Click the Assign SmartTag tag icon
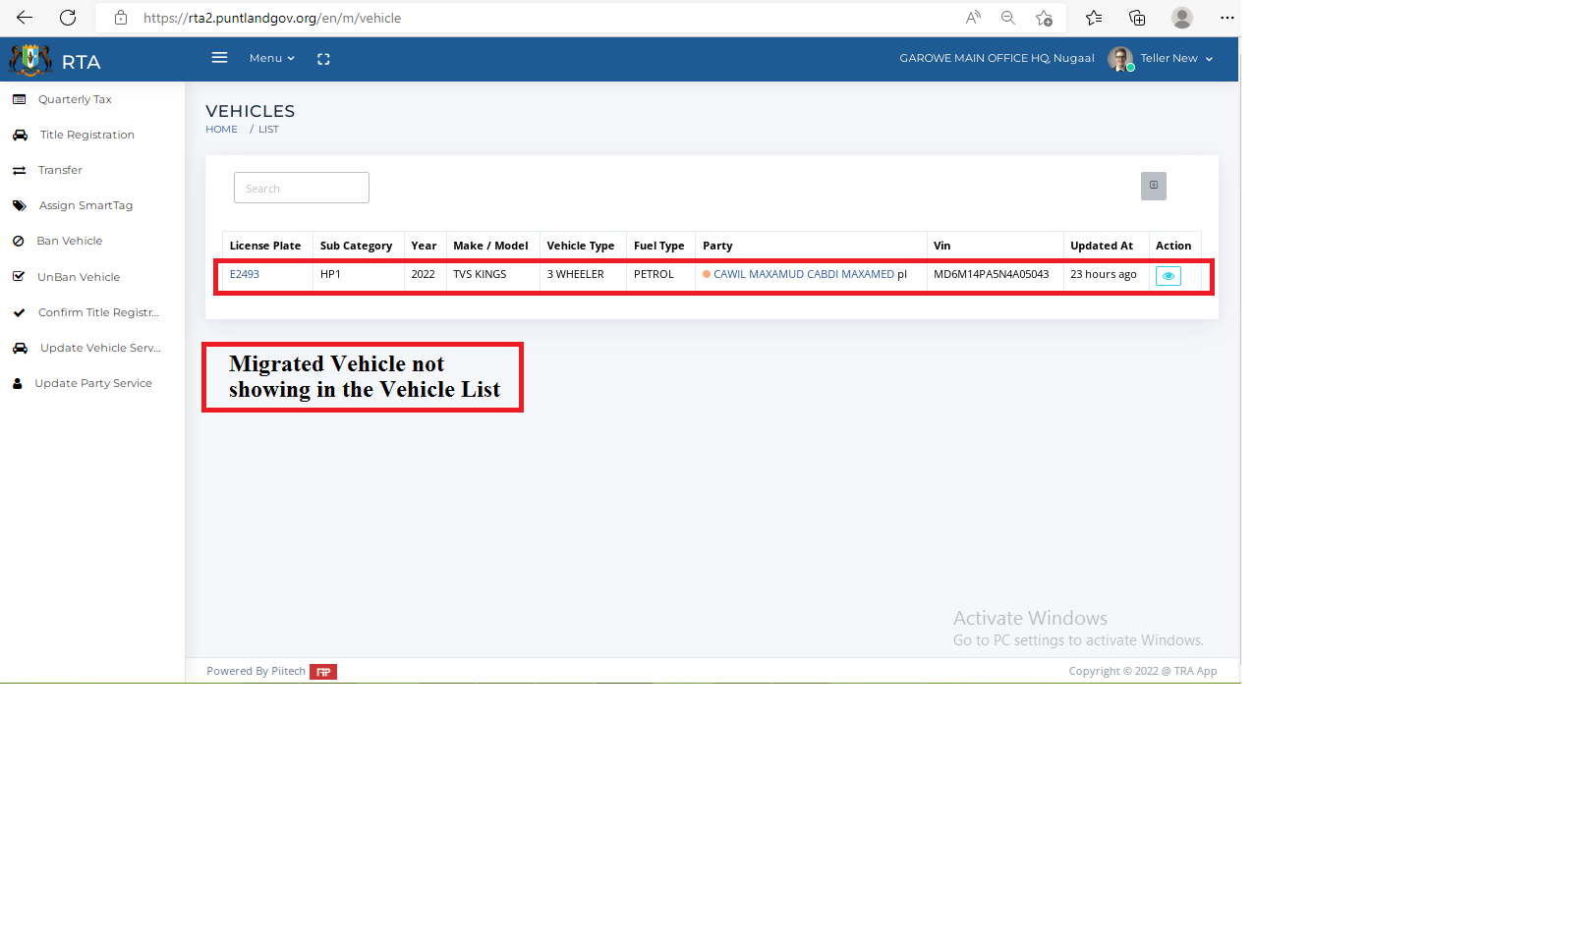The image size is (1596, 939). (20, 205)
